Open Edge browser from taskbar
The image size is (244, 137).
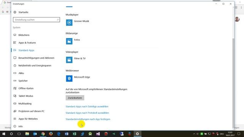[x=59, y=134]
